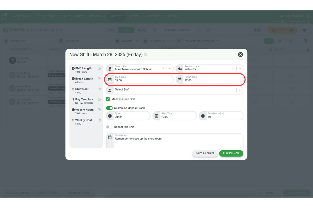The width and height of the screenshot is (313, 208).
Task: Switch roster to Monthly view
Action: [142, 30]
